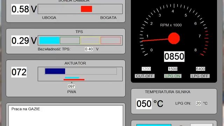Click the cyan TPS bar segment
This screenshot has width=224, height=126.
click(49, 41)
